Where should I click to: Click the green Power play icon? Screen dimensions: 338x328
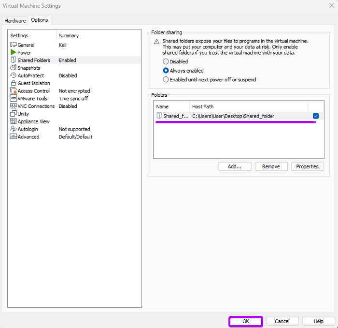tap(13, 52)
